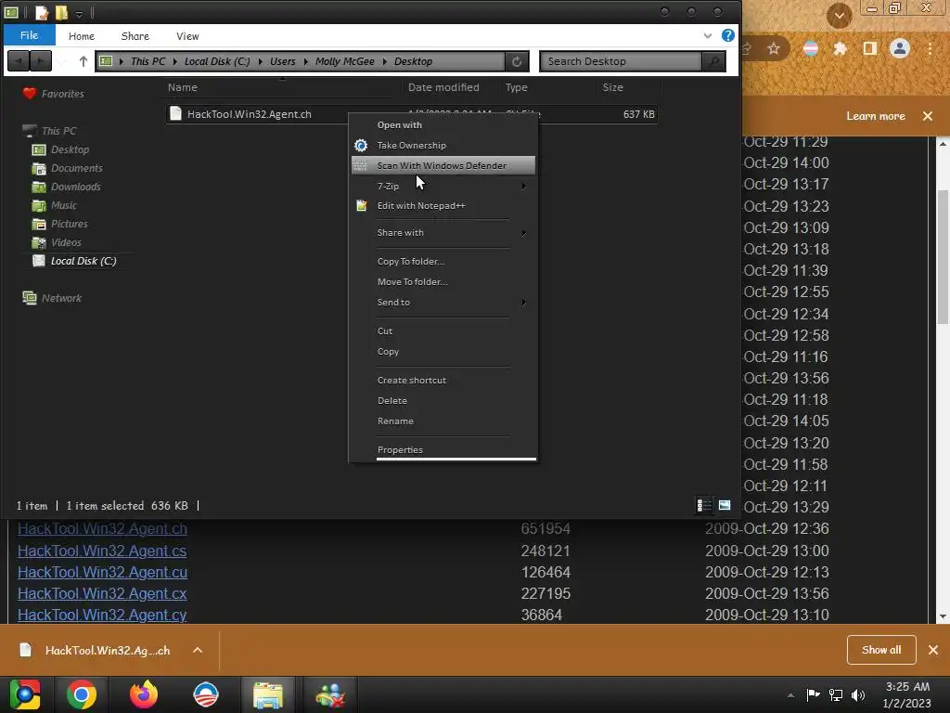
Task: Select Local Disk (C:) in sidebar
Action: [83, 261]
